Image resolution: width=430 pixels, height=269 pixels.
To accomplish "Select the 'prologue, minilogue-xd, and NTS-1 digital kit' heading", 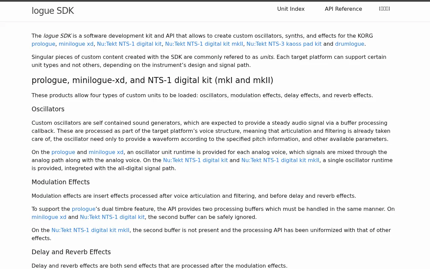I will pos(153,80).
